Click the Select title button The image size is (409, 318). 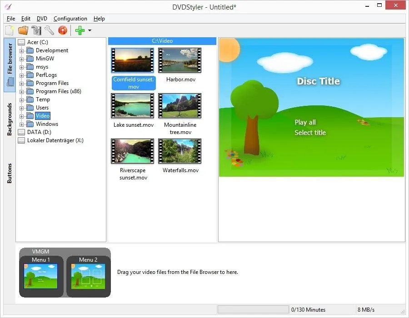click(x=310, y=132)
